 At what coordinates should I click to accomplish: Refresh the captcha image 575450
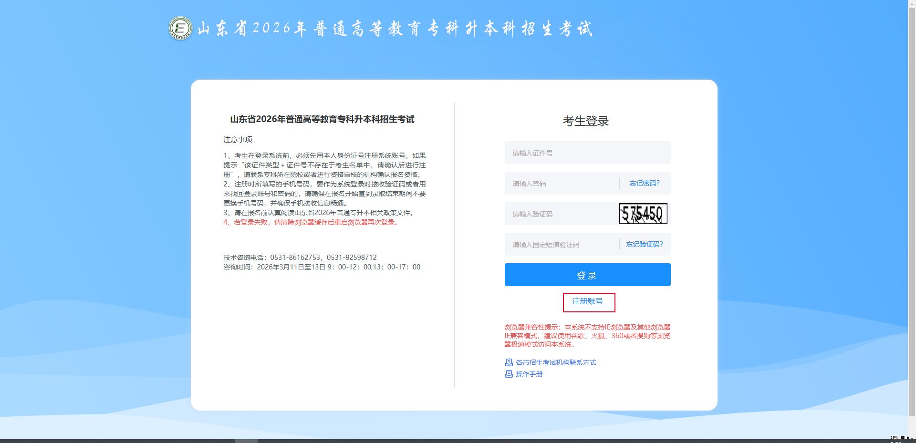click(643, 214)
